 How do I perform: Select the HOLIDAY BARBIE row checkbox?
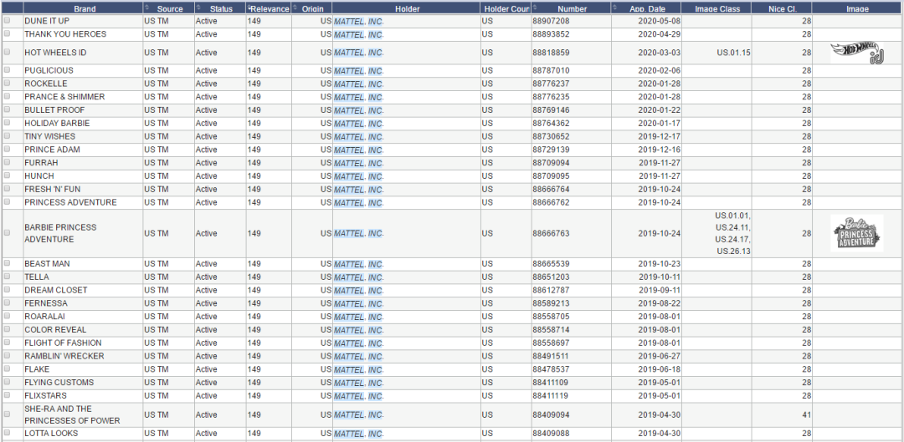coord(8,123)
